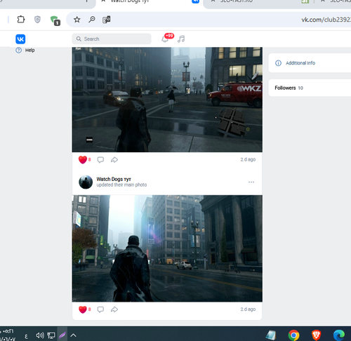Click the purple feather tray icon
Viewport: 351px width, 341px height.
[x=62, y=335]
